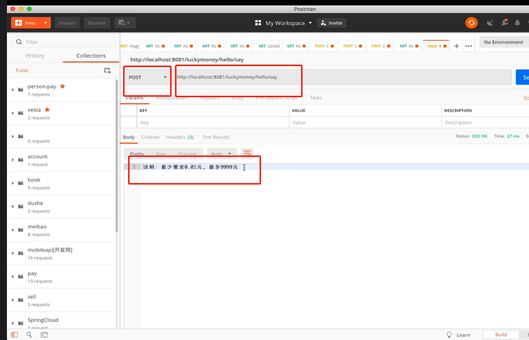529x340 pixels.
Task: Click the New button
Action: point(26,23)
